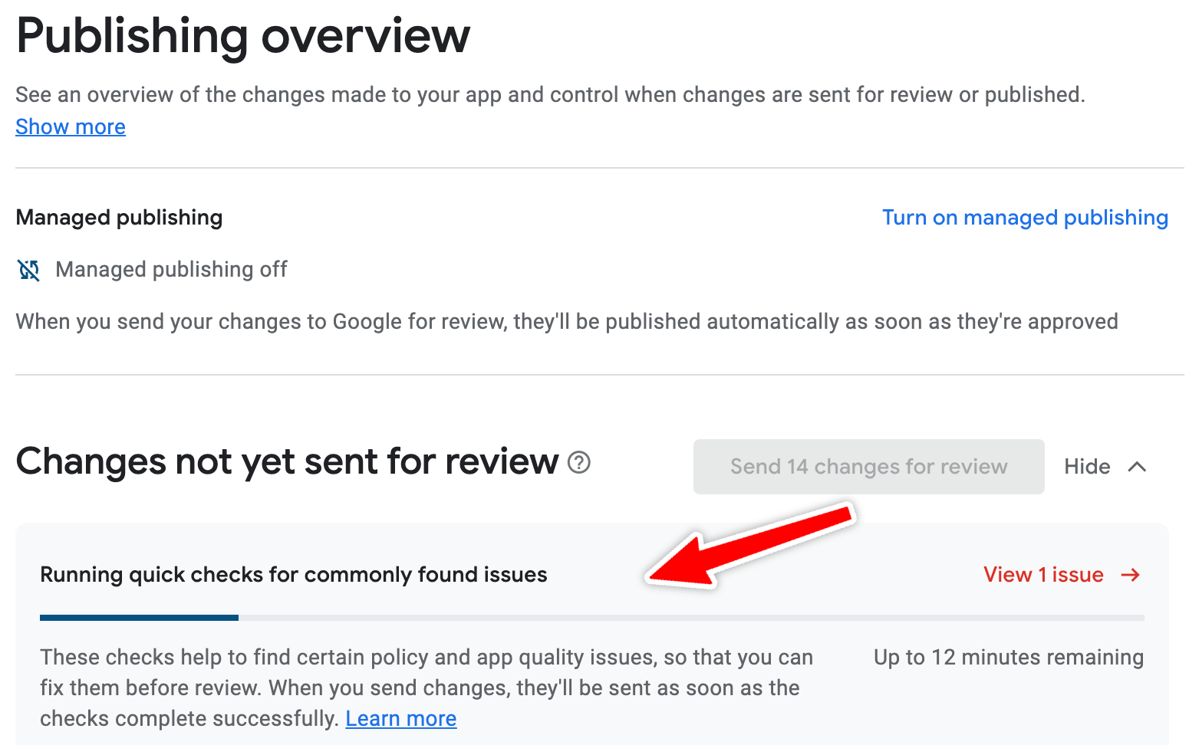Screen dimensions: 1189x745
Task: Click the quick checks explanation paragraph
Action: (426, 688)
